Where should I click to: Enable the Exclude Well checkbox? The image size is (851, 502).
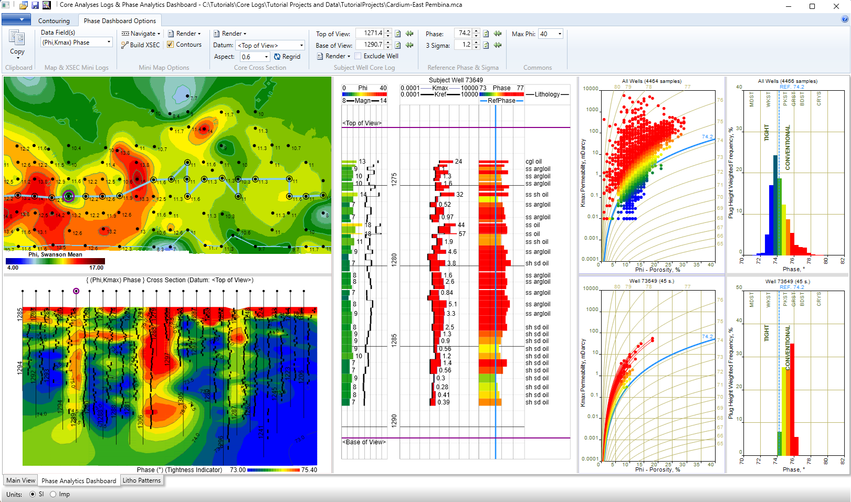358,56
